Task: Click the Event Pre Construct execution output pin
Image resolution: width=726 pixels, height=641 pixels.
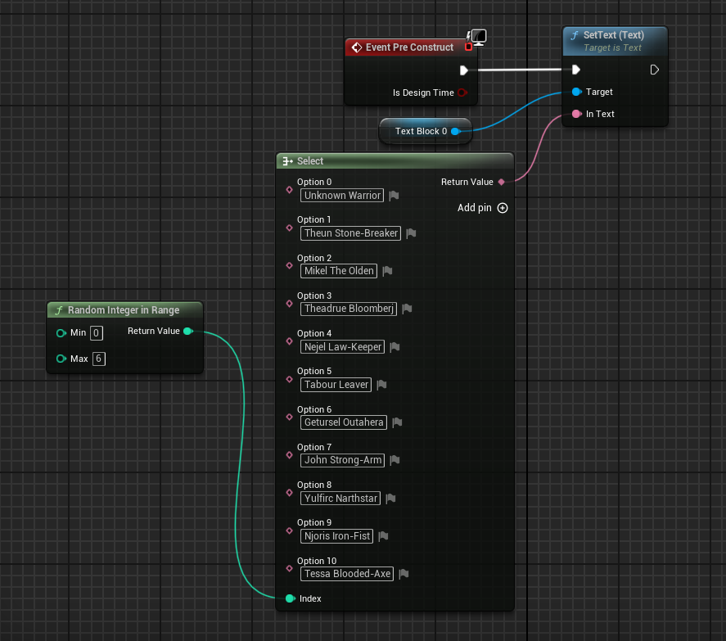Action: coord(463,70)
